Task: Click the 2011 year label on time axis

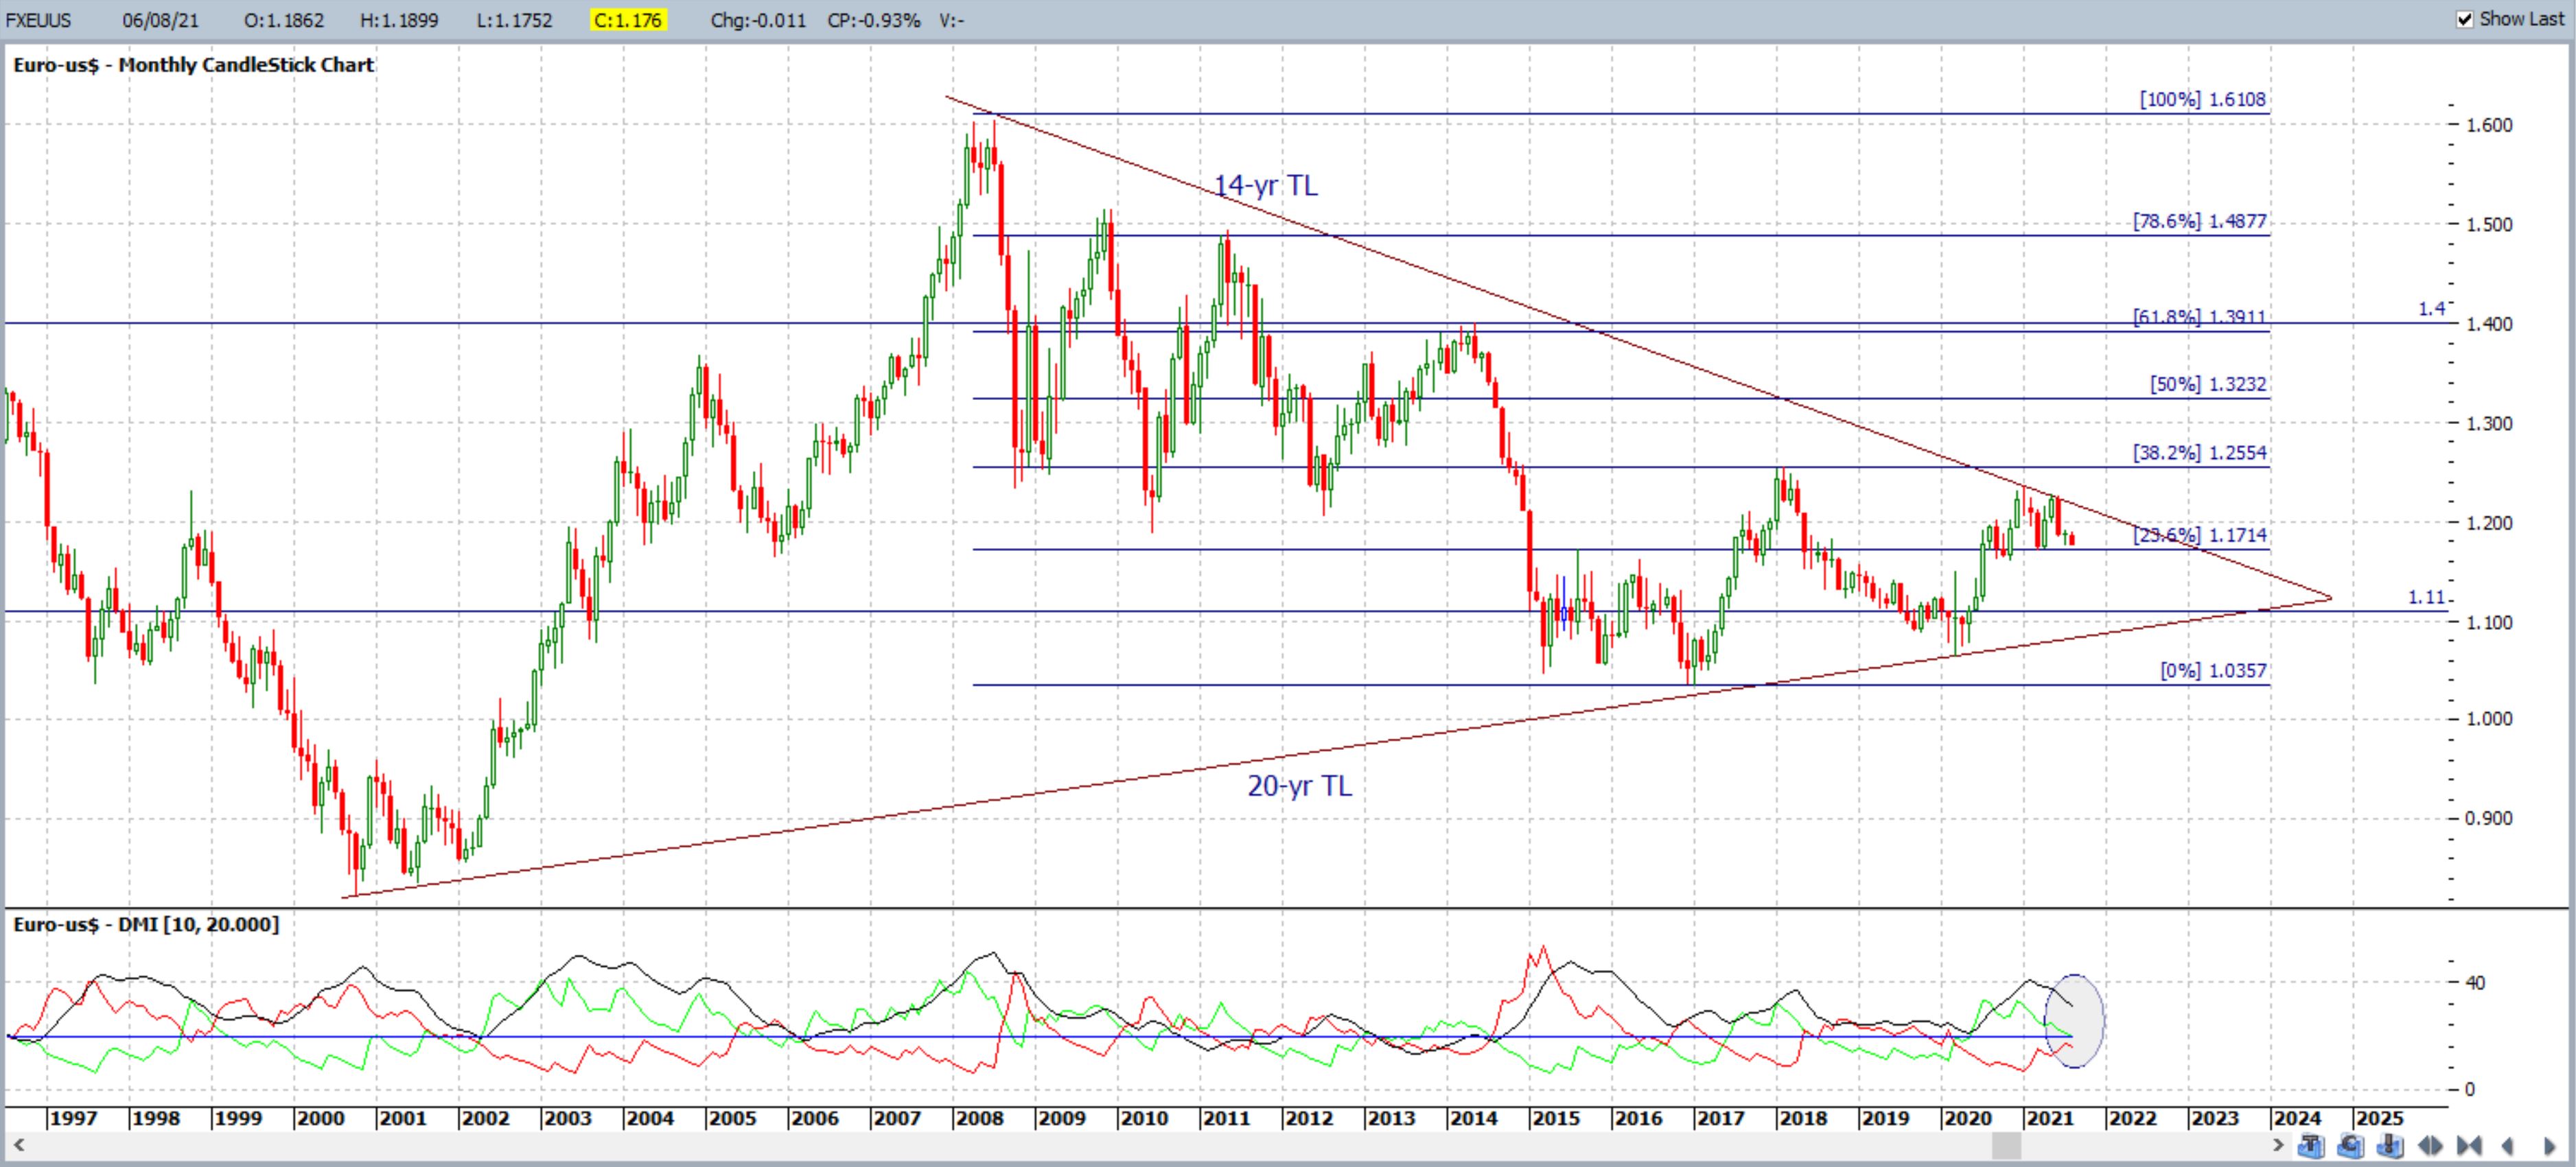Action: 1226,1118
